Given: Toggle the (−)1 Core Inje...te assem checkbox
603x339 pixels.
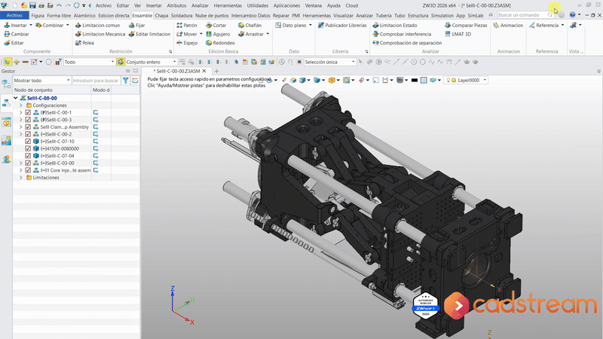Looking at the screenshot, I should pyautogui.click(x=28, y=170).
